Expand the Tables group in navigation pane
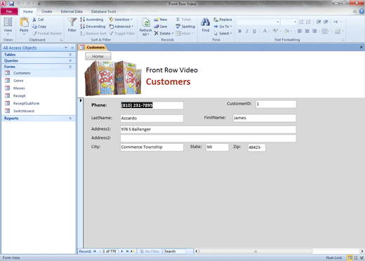This screenshot has width=365, height=261. (70, 55)
